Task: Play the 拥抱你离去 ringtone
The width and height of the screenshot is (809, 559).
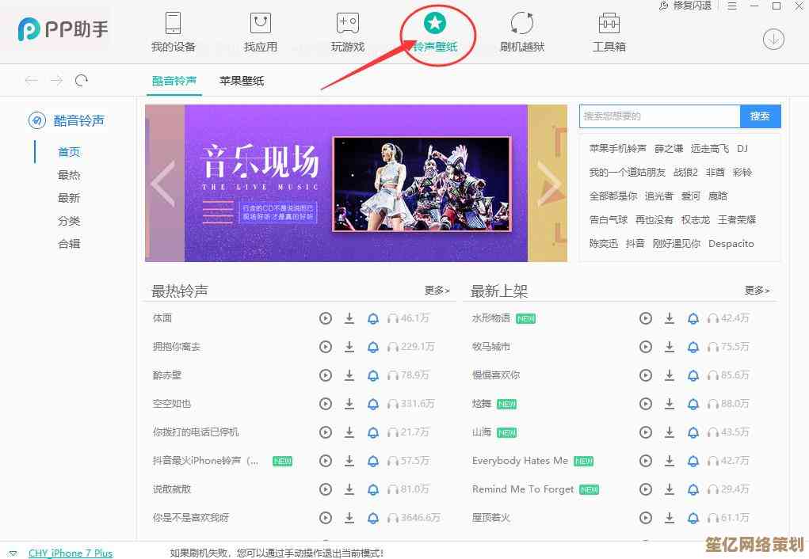Action: click(x=325, y=347)
